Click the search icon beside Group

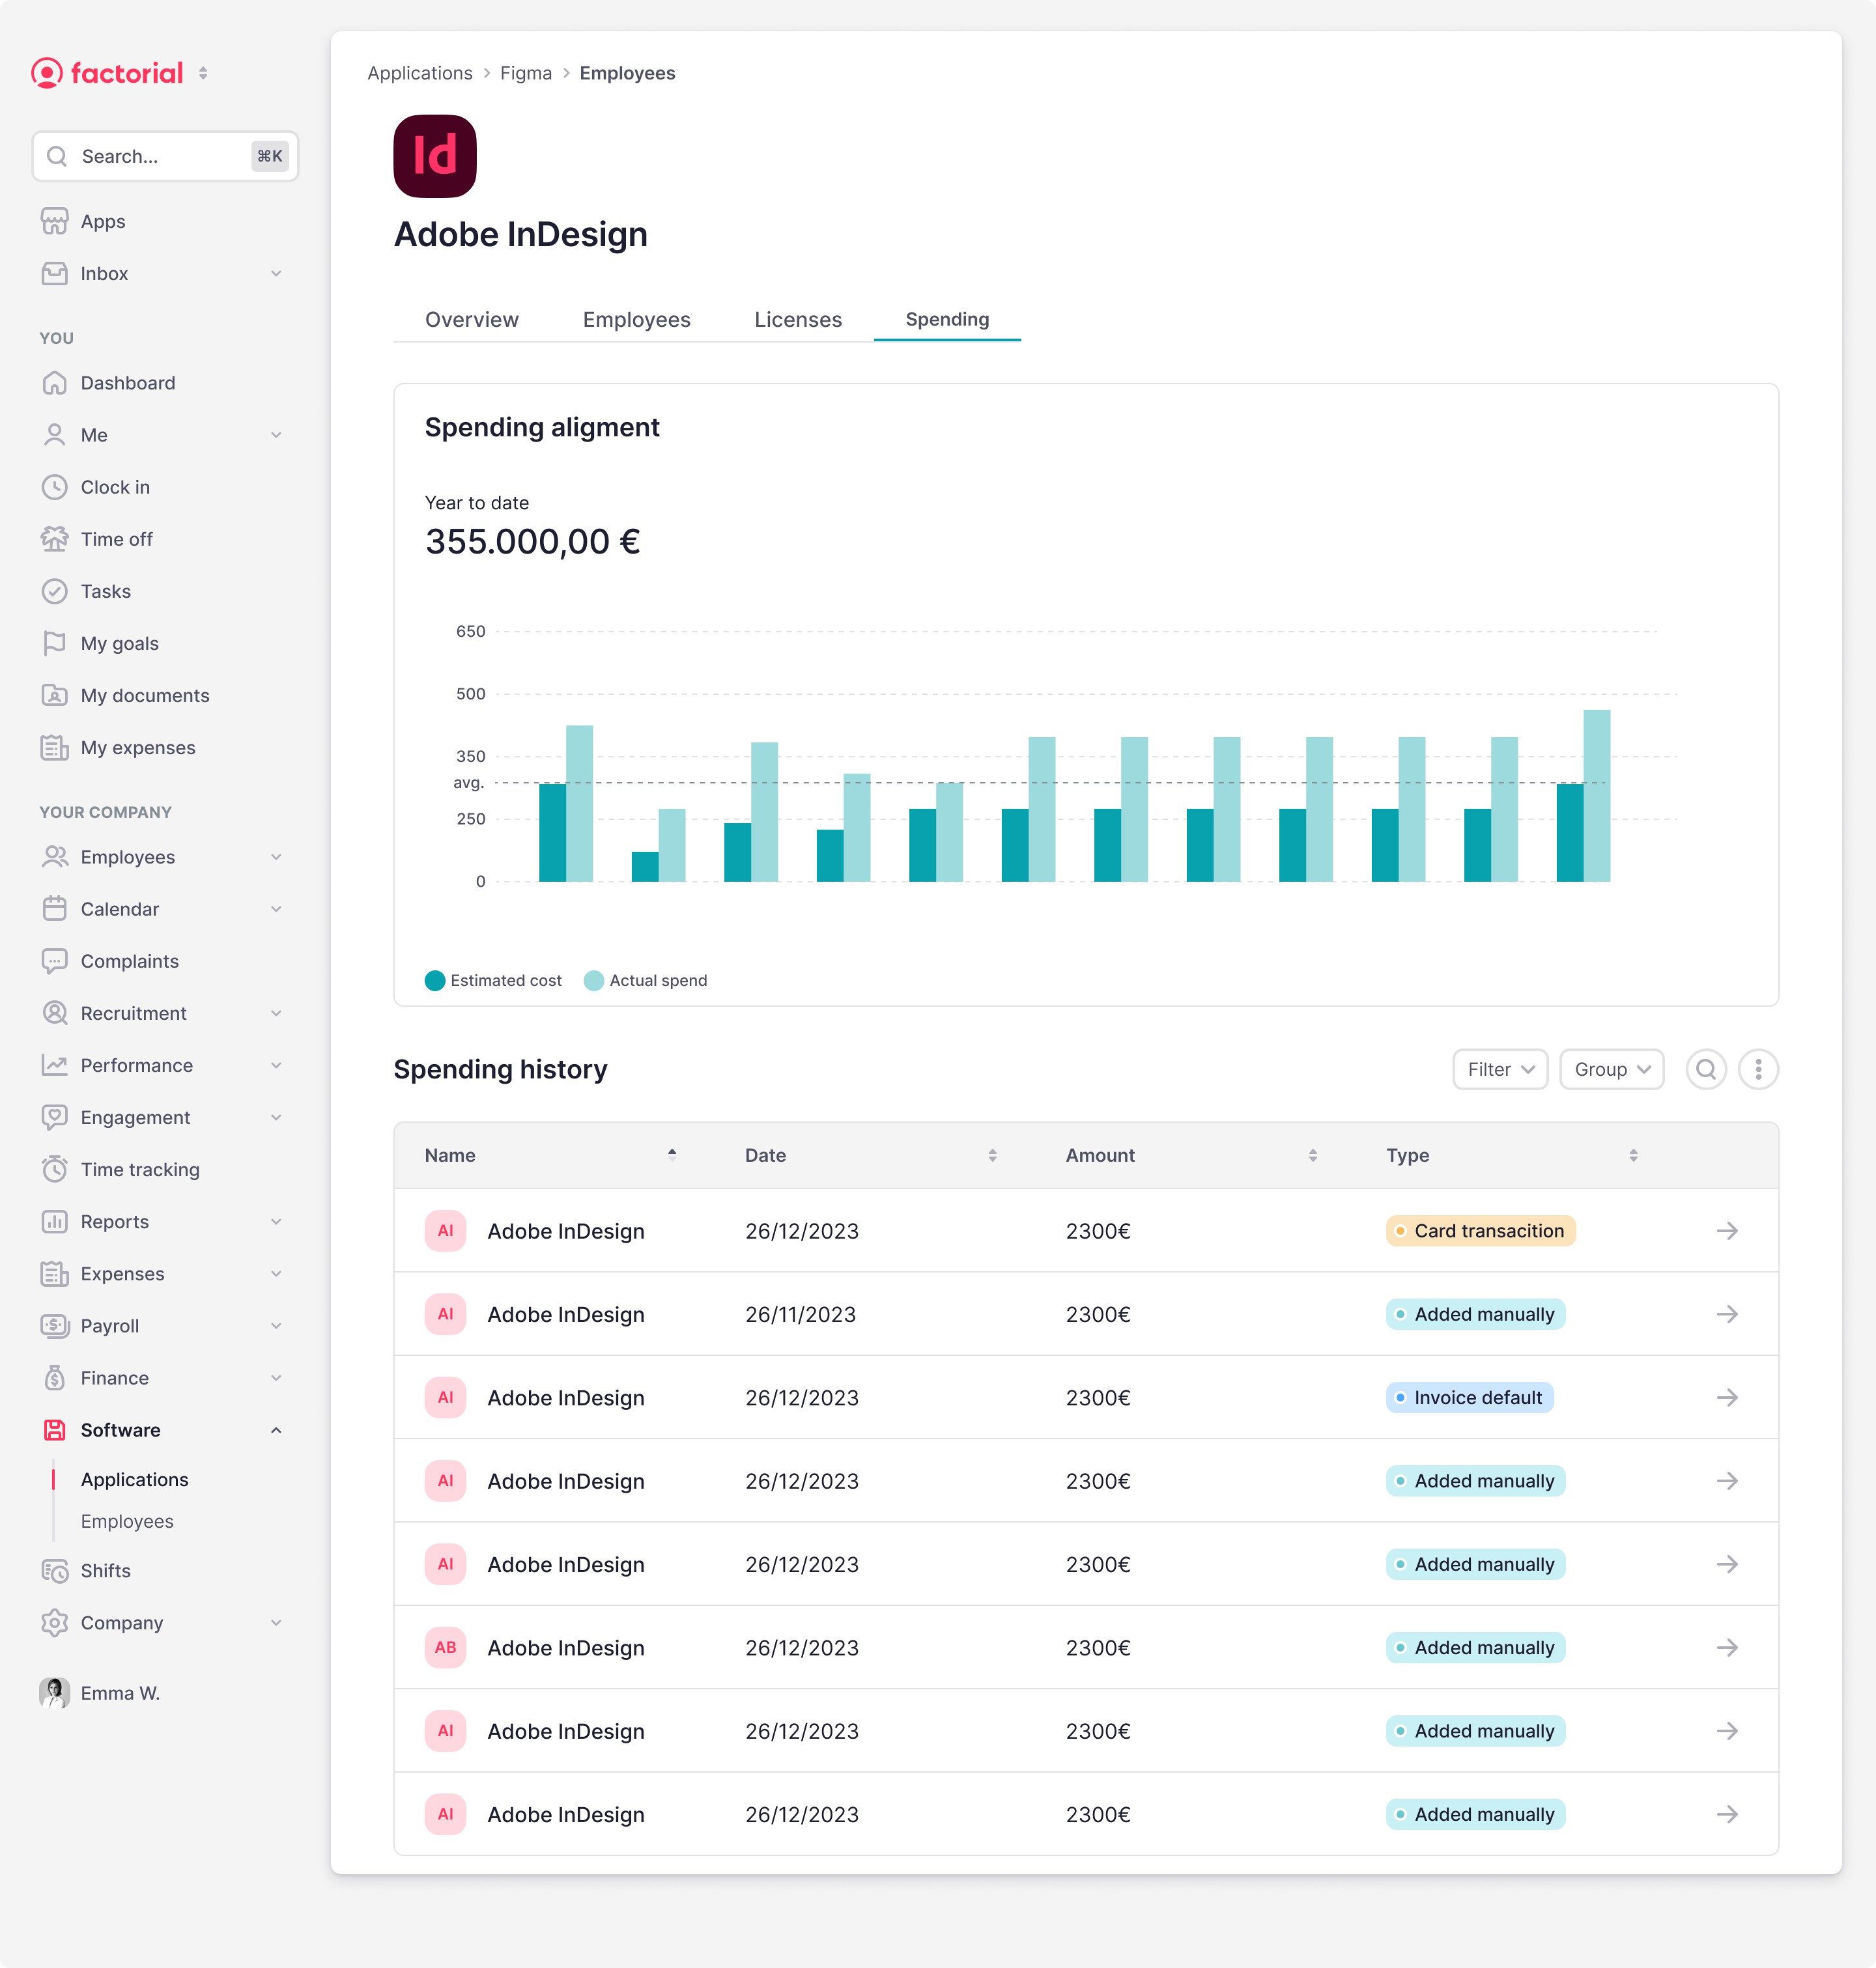(1706, 1069)
